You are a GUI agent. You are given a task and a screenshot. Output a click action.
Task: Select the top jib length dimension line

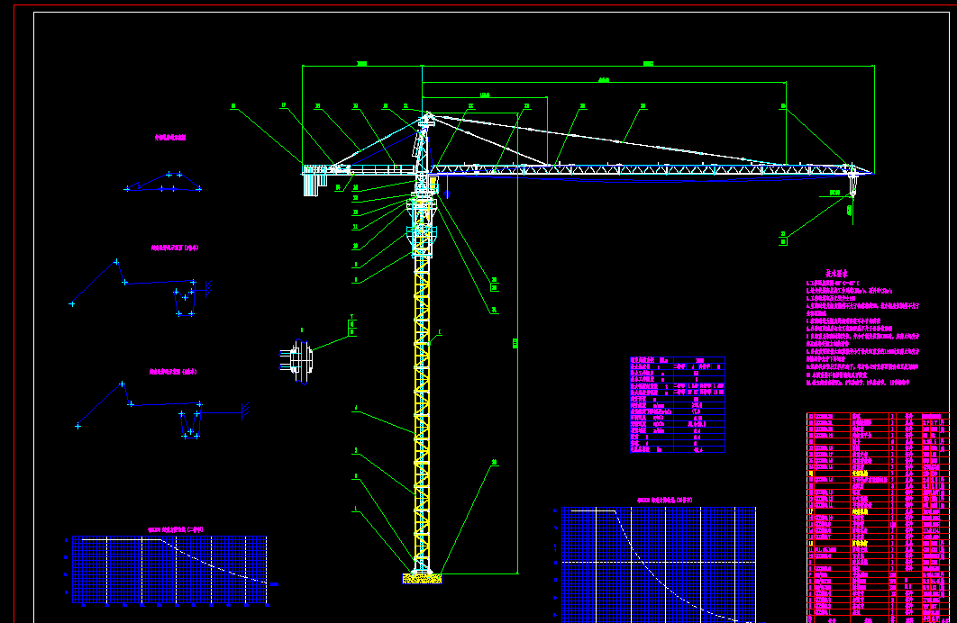[x=648, y=65]
